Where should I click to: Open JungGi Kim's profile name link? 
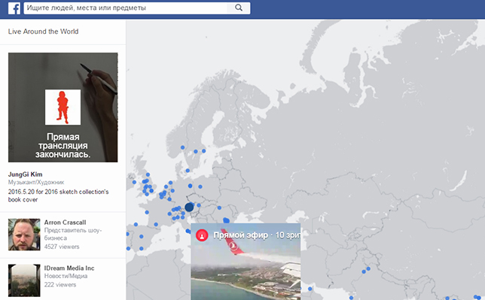[26, 174]
